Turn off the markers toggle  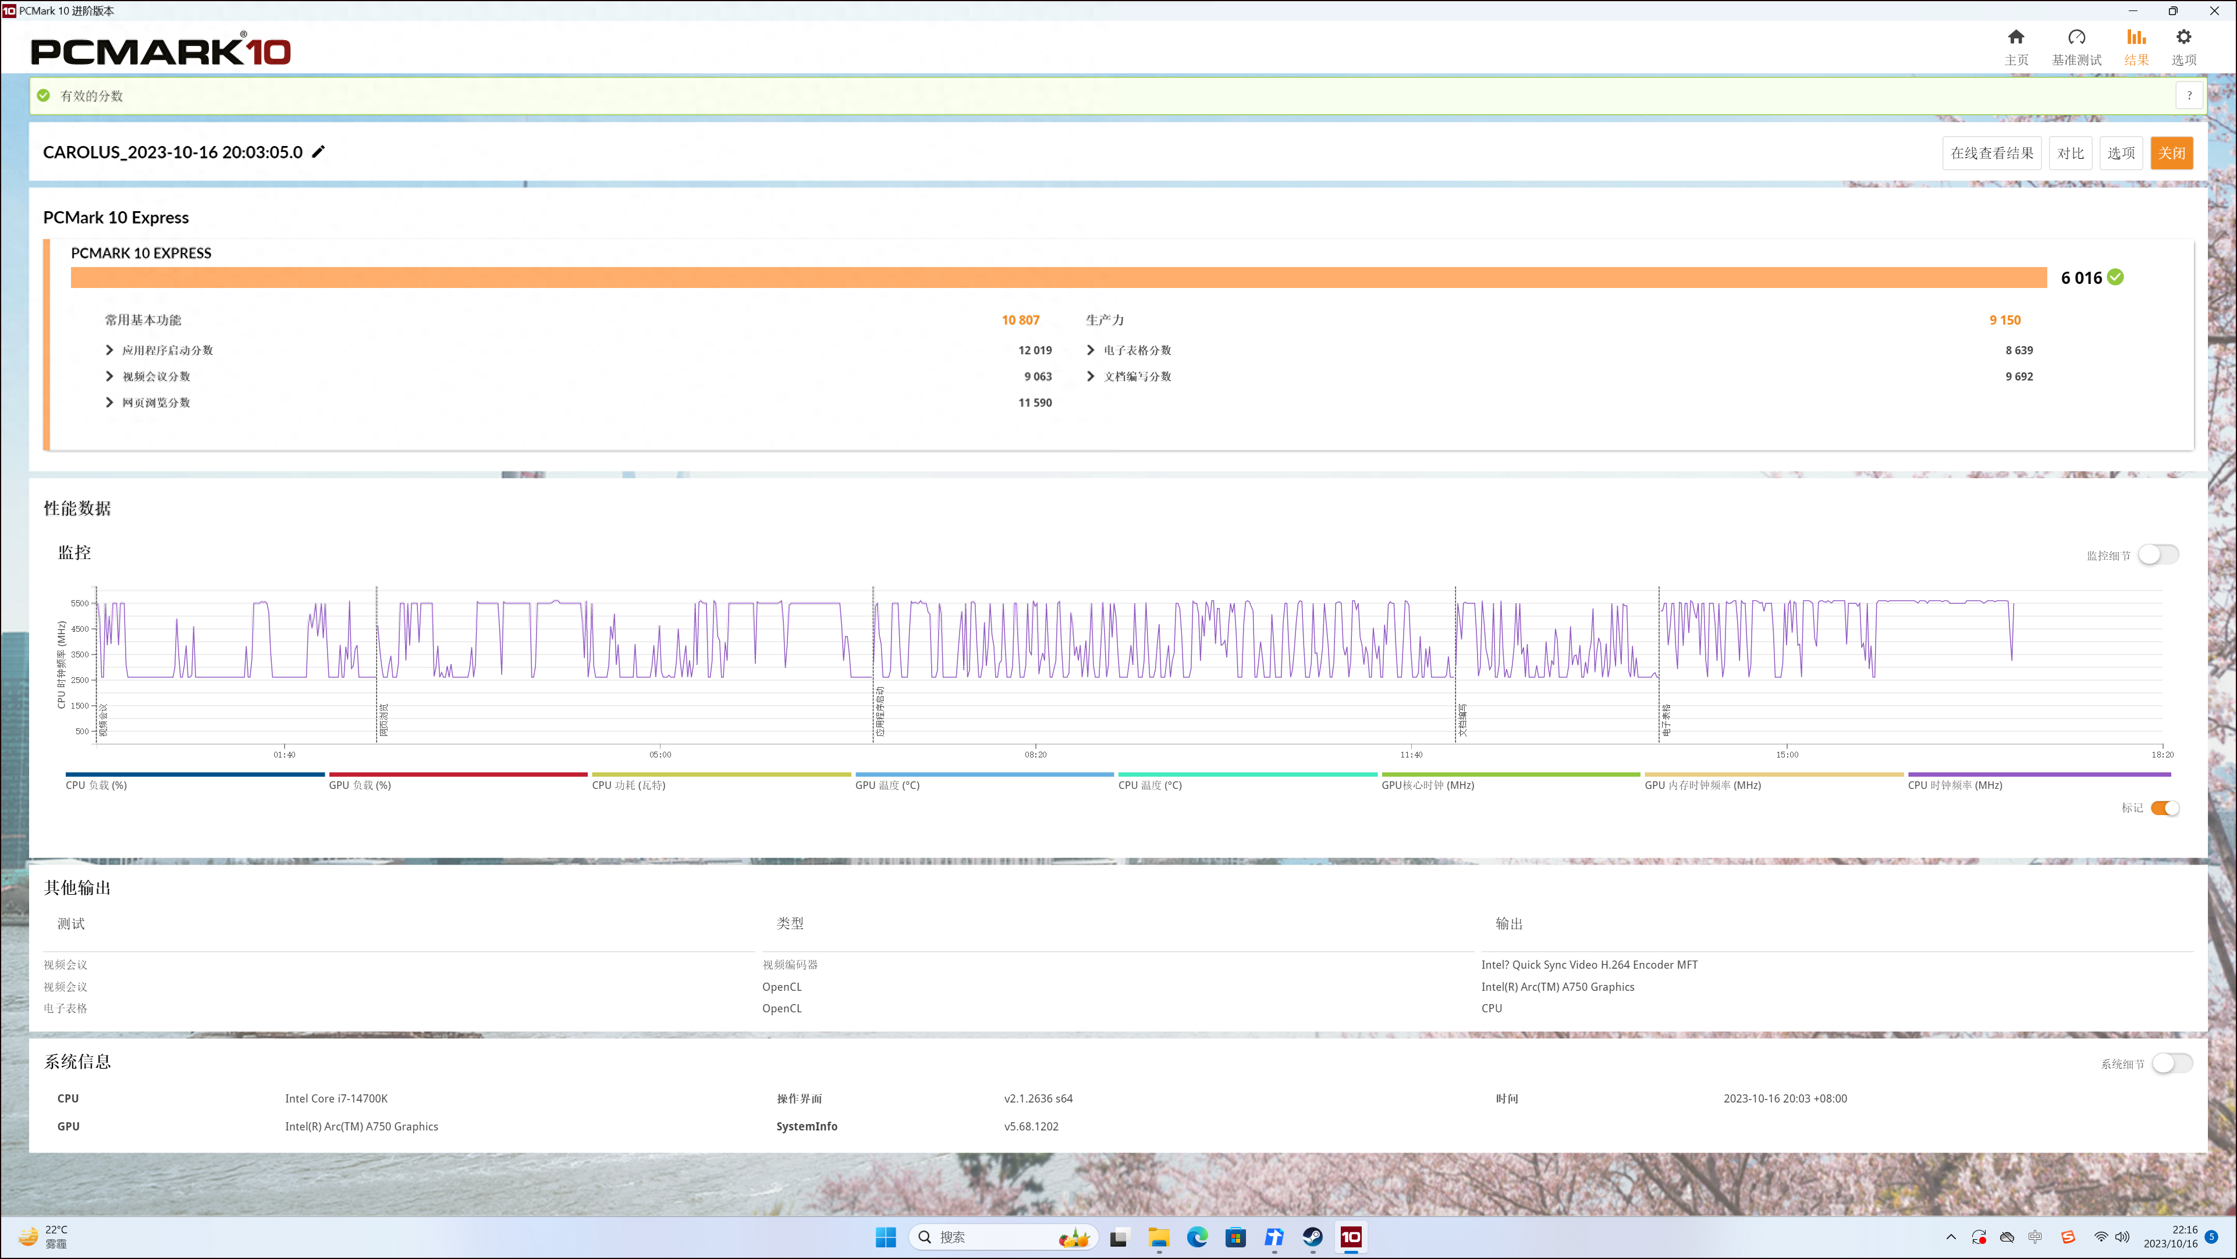2165,808
